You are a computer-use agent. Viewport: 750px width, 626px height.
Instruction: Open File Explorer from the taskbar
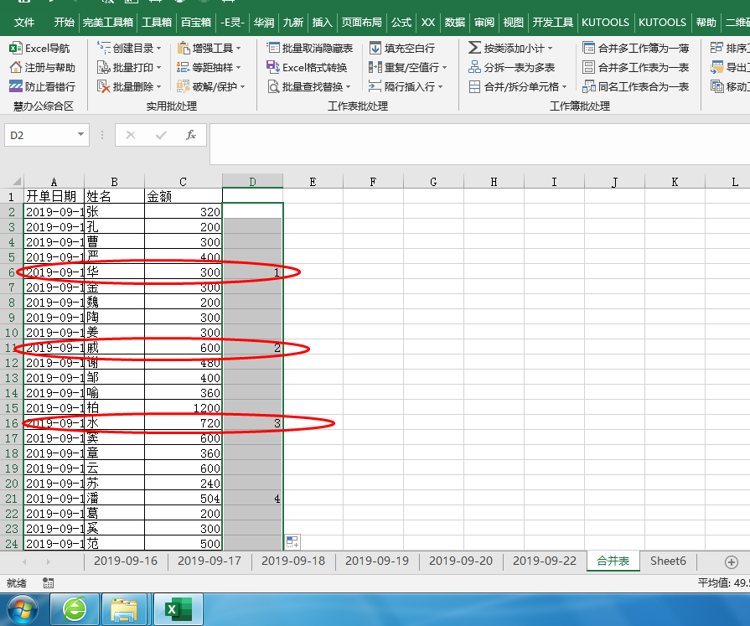[x=124, y=610]
